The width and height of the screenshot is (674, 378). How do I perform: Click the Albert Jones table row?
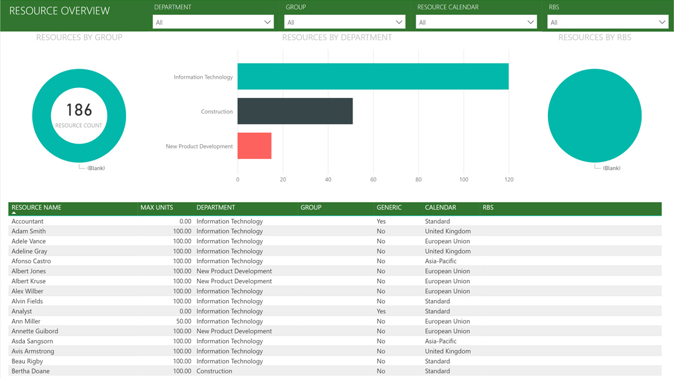[29, 271]
